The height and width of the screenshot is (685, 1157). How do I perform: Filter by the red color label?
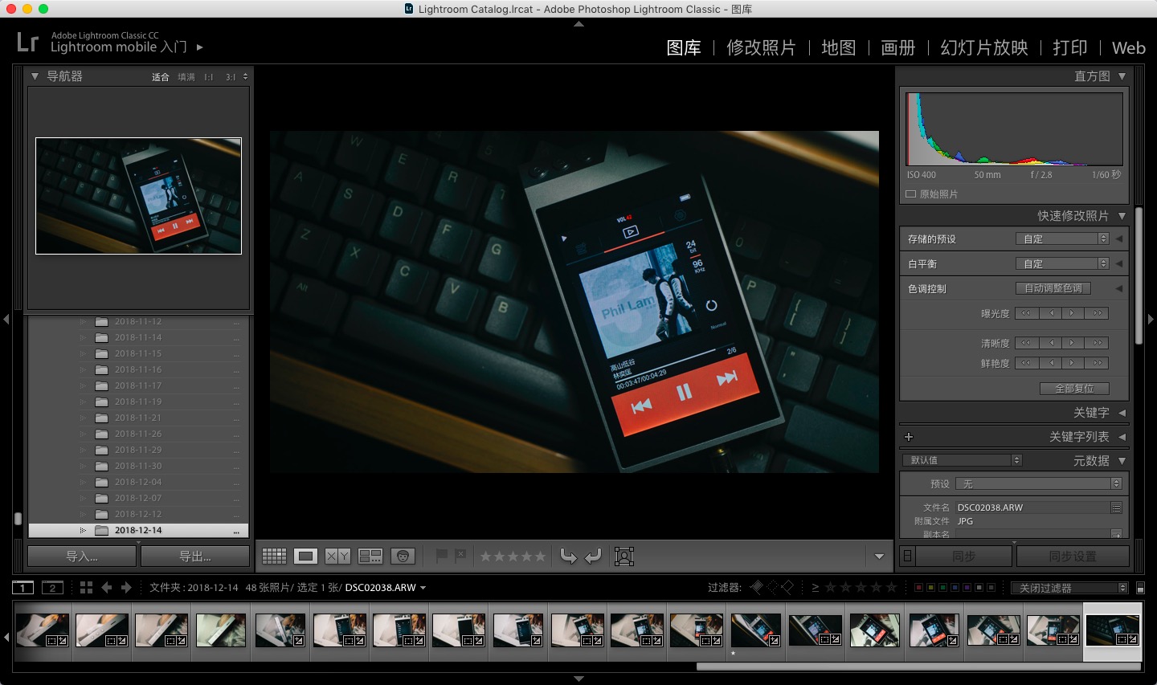[x=919, y=588]
